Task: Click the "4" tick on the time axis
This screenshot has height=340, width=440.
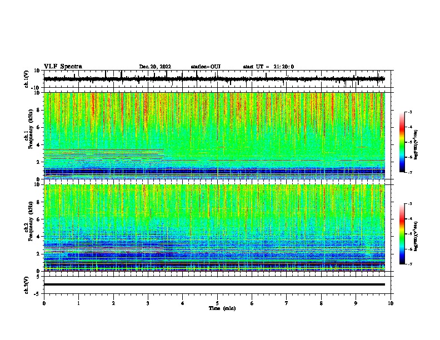Action: tap(183, 303)
